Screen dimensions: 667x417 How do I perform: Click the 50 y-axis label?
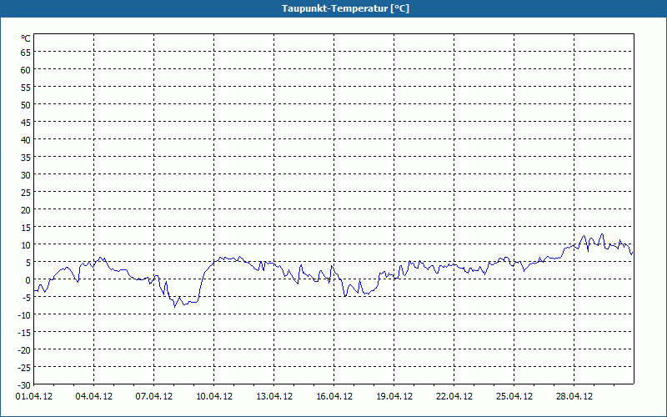(x=26, y=105)
